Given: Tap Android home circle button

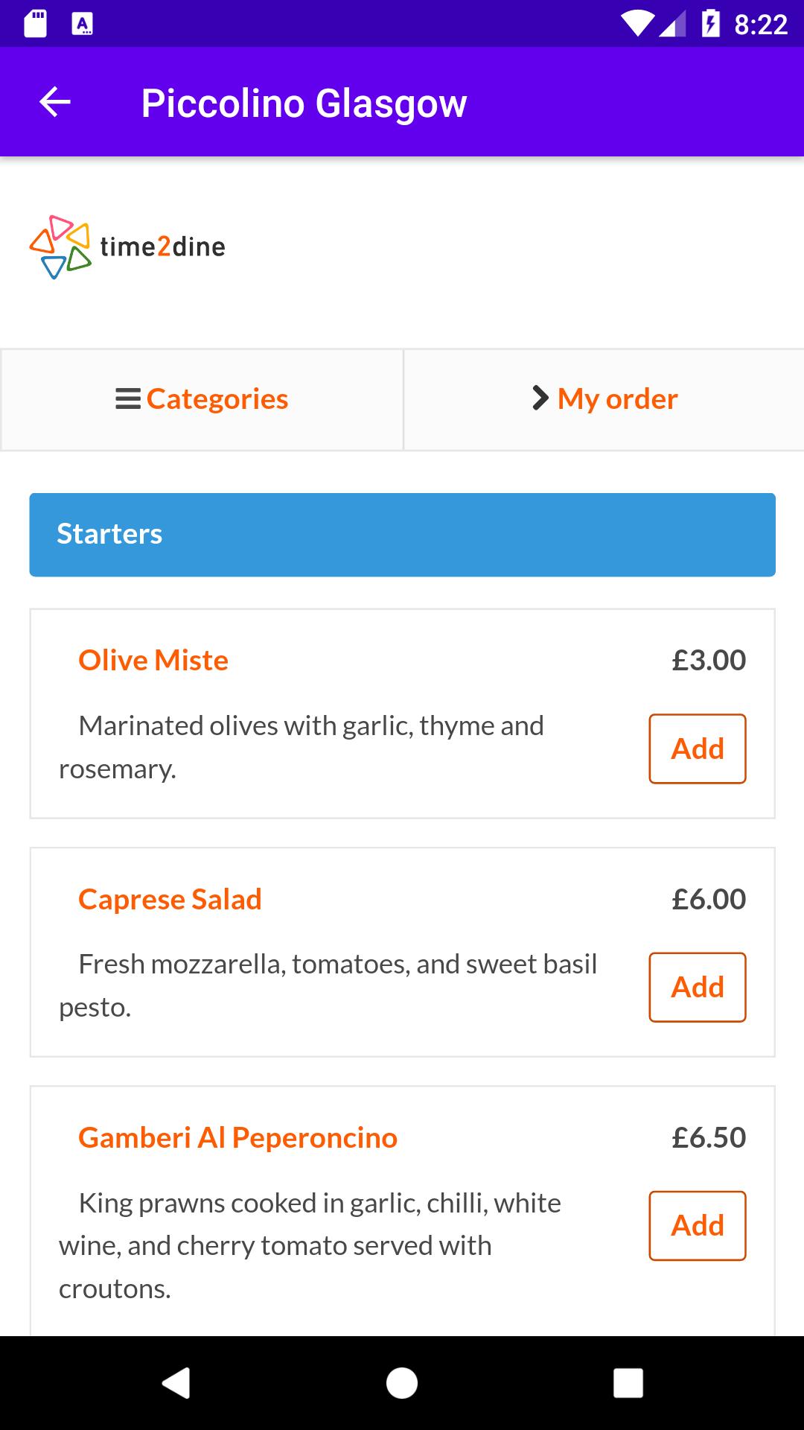Looking at the screenshot, I should pyautogui.click(x=402, y=1383).
